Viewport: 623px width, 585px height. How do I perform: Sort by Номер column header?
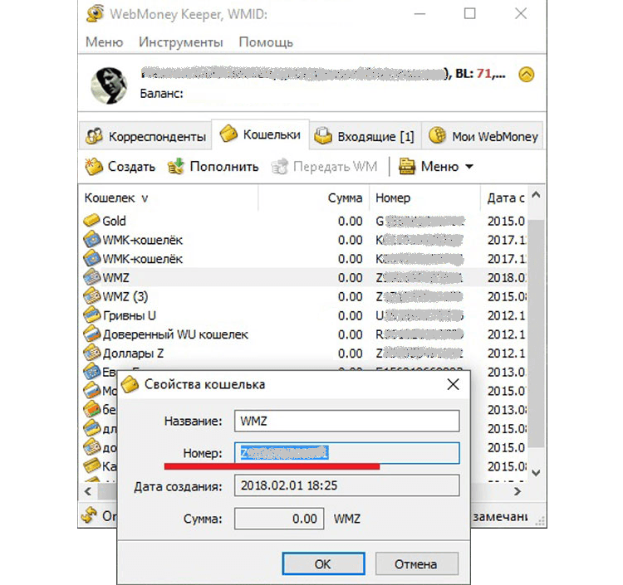(x=425, y=197)
